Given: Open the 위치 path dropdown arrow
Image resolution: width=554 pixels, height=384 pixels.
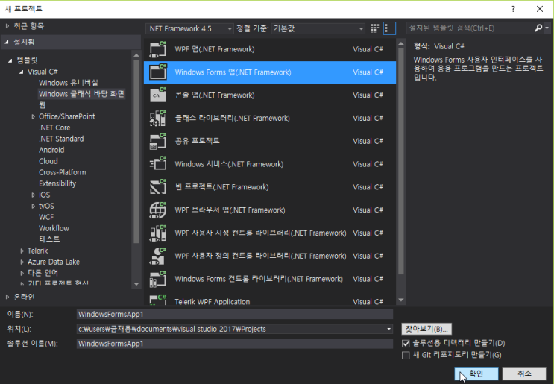Looking at the screenshot, I should point(388,329).
